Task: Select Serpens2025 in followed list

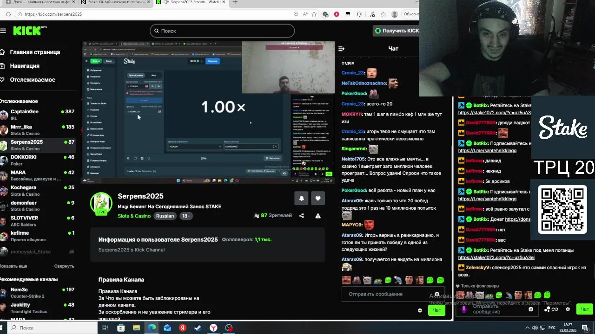Action: (38, 145)
